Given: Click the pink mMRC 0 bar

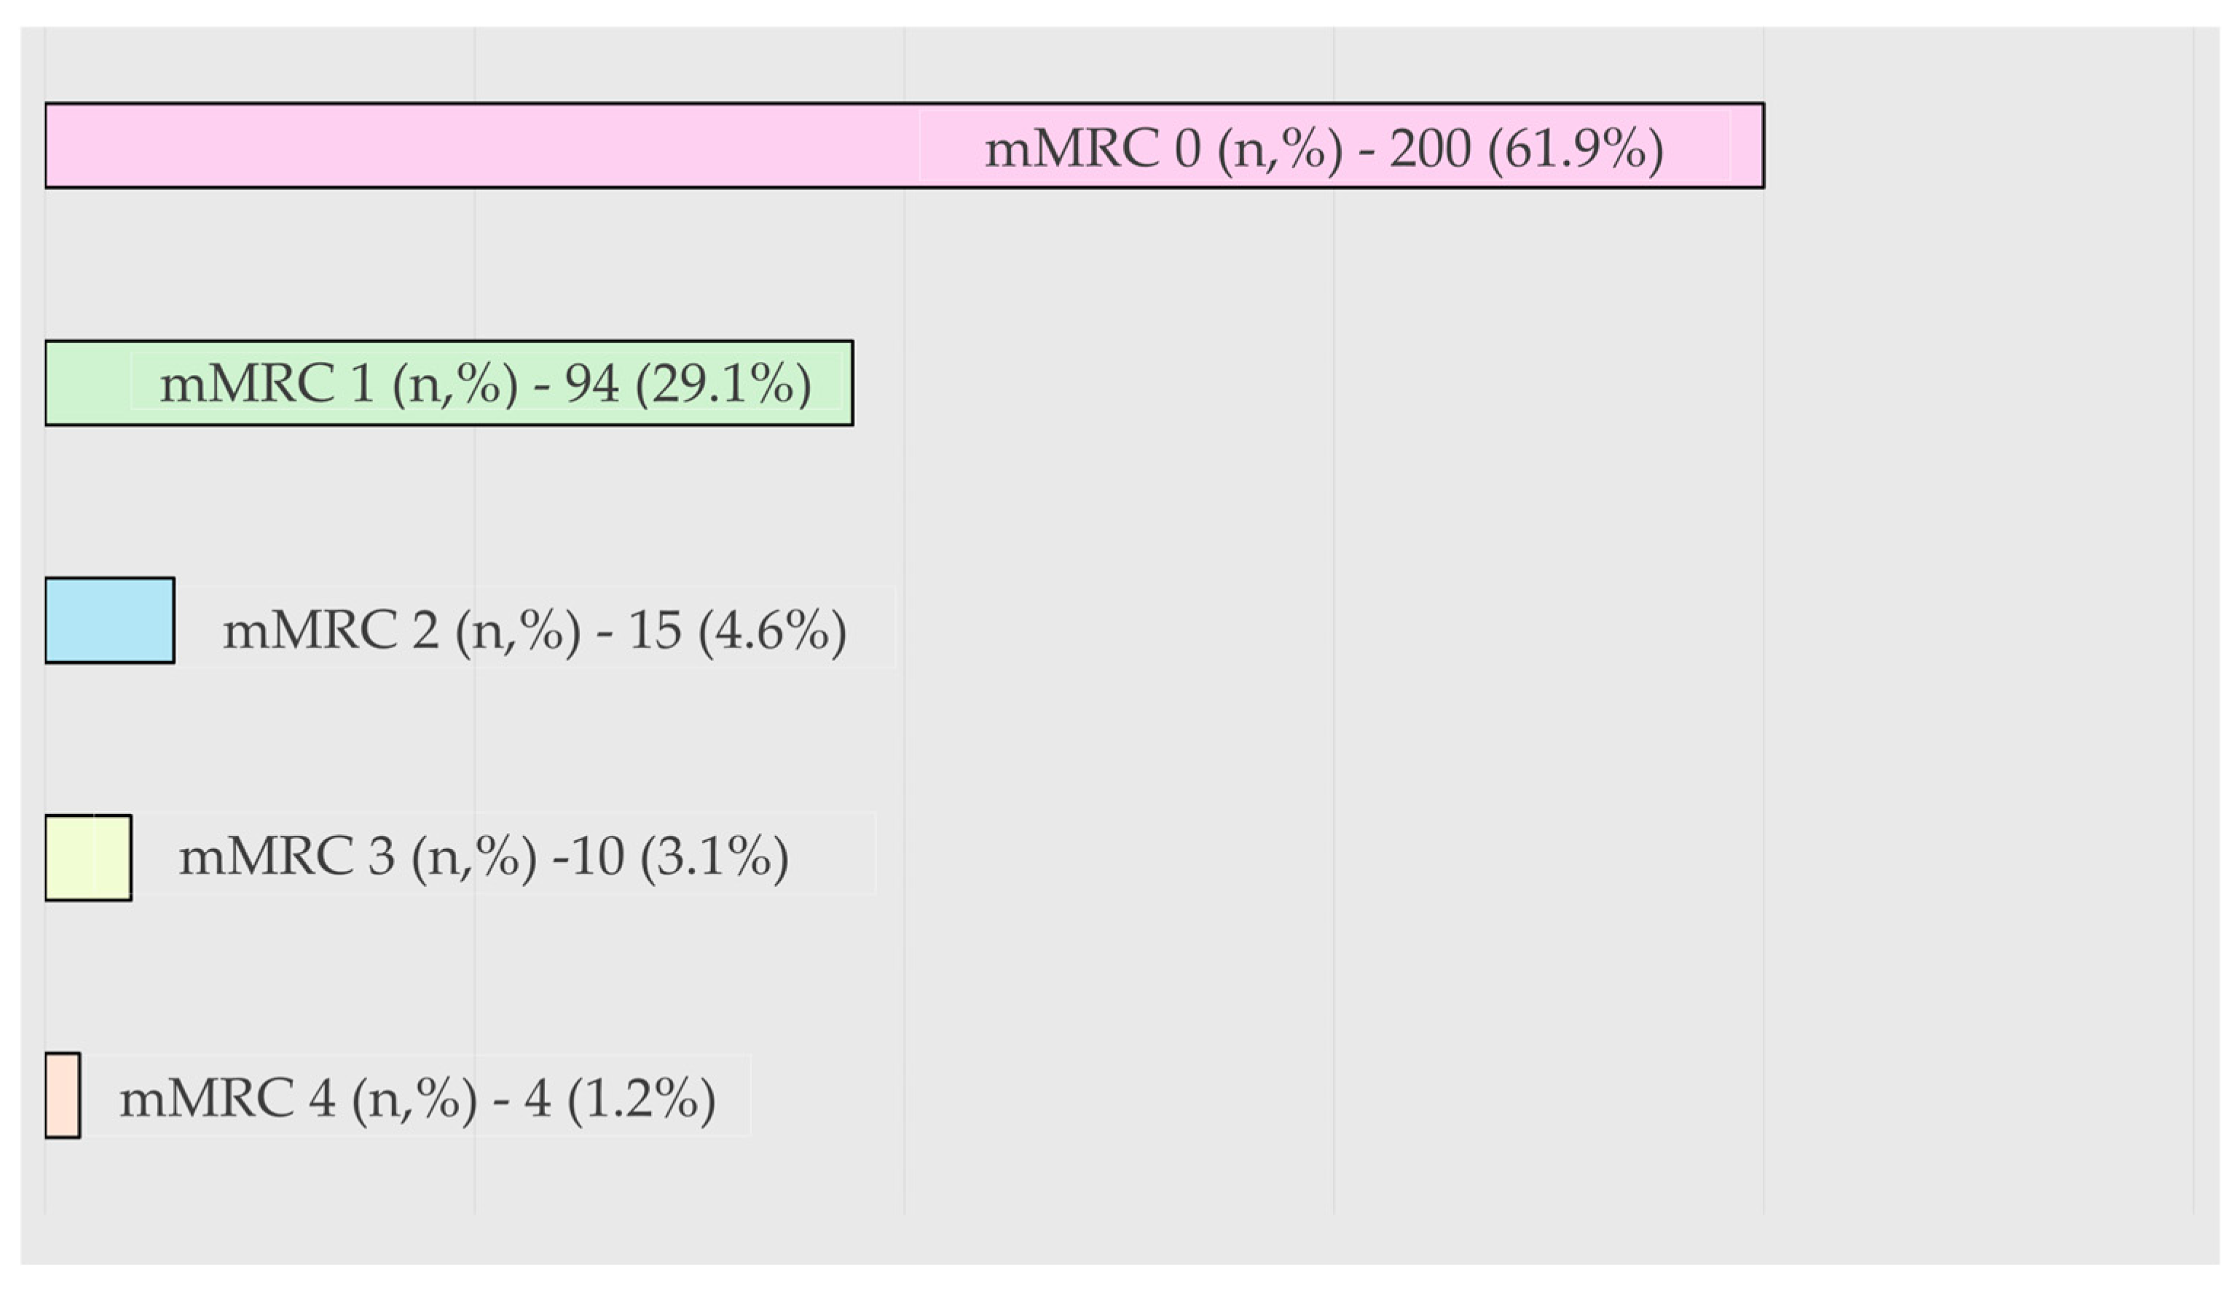Looking at the screenshot, I should (x=904, y=146).
